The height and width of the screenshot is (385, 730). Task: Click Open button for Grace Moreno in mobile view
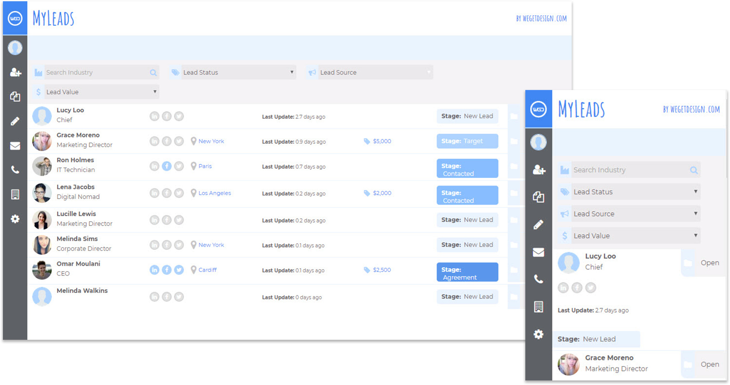click(710, 364)
